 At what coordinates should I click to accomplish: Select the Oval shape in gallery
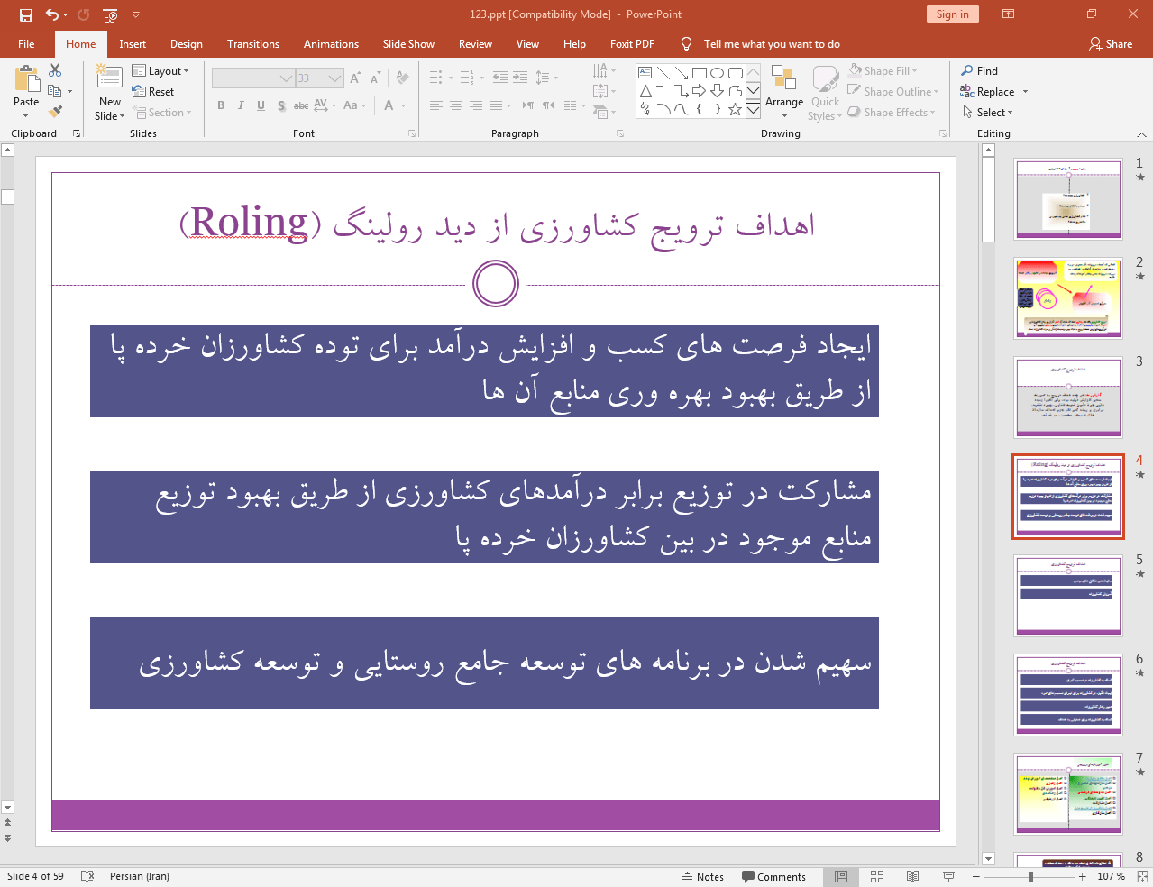pos(717,73)
